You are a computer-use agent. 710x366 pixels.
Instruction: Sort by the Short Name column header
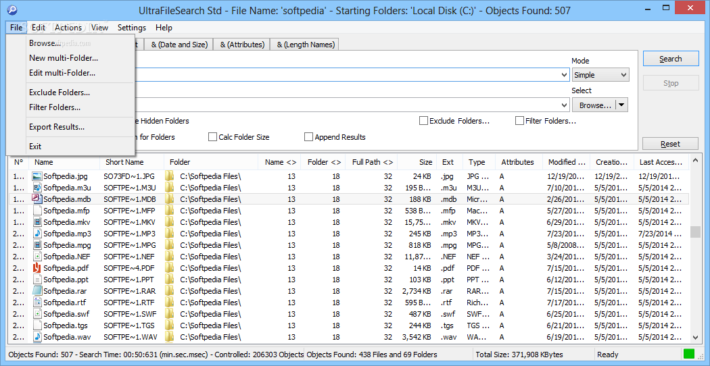point(133,162)
